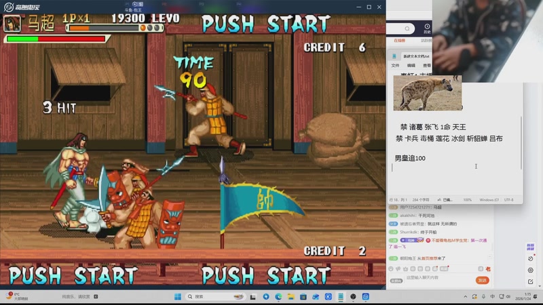Open the 编辑 menu in Notepad
Screen dimensions: 543x305
pyautogui.click(x=411, y=65)
